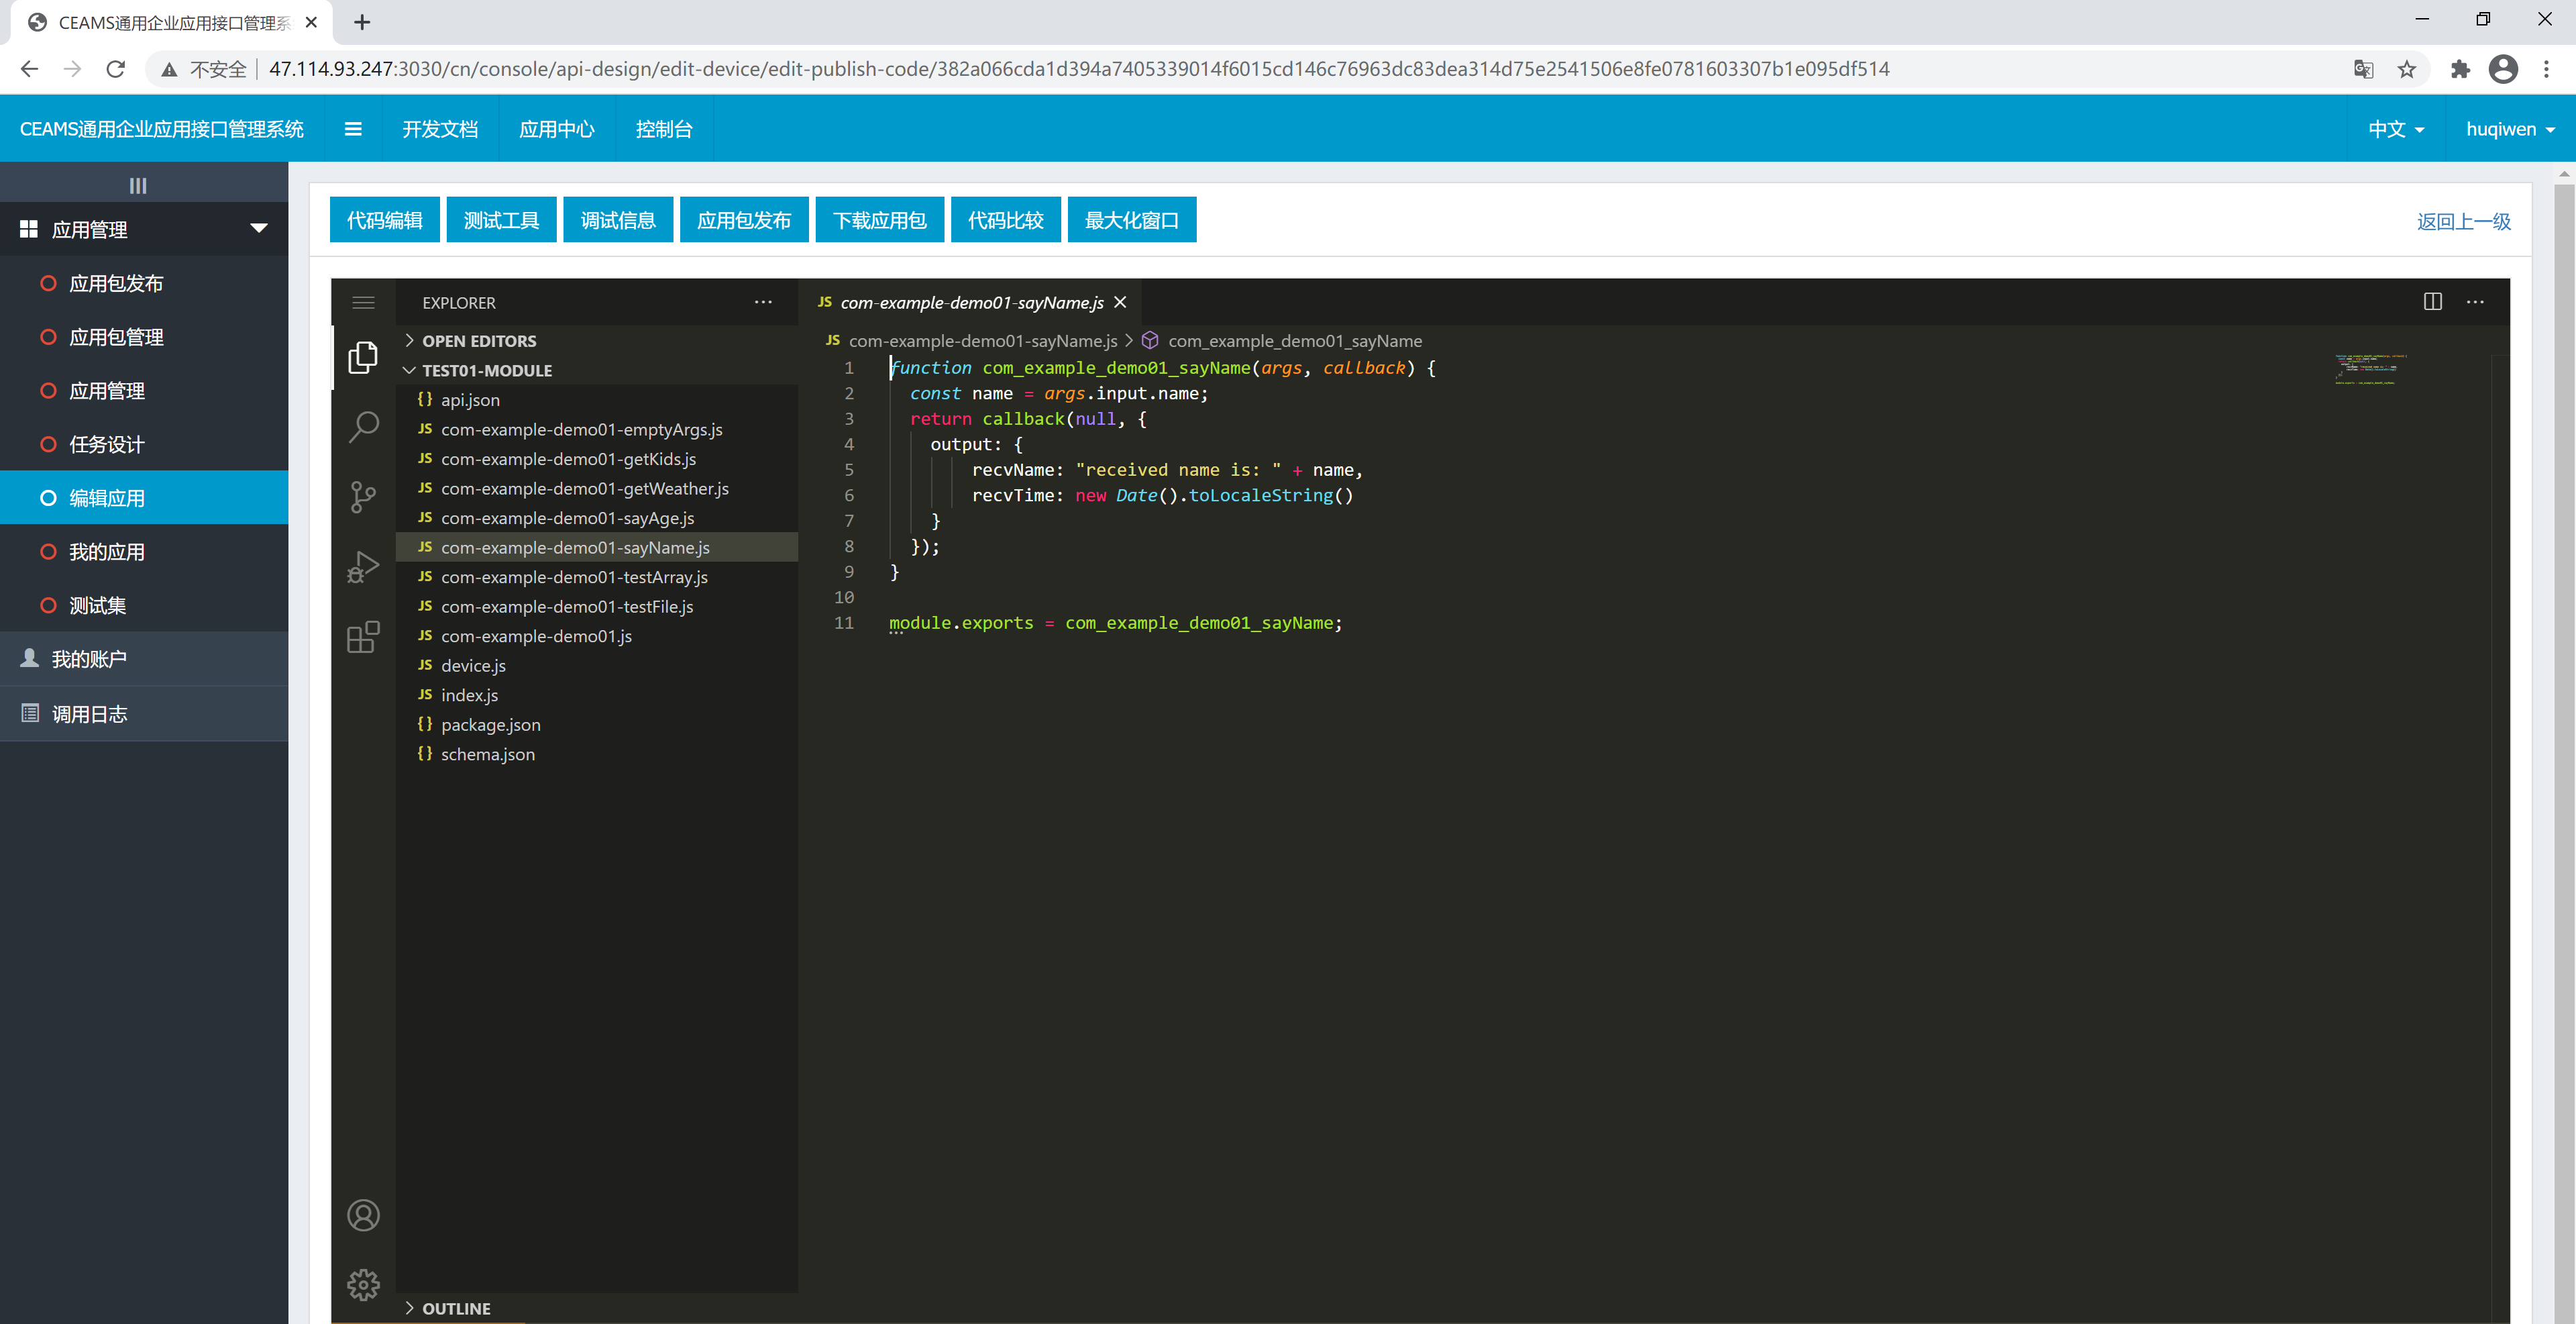
Task: Open schema.json in the file tree
Action: tap(598, 754)
